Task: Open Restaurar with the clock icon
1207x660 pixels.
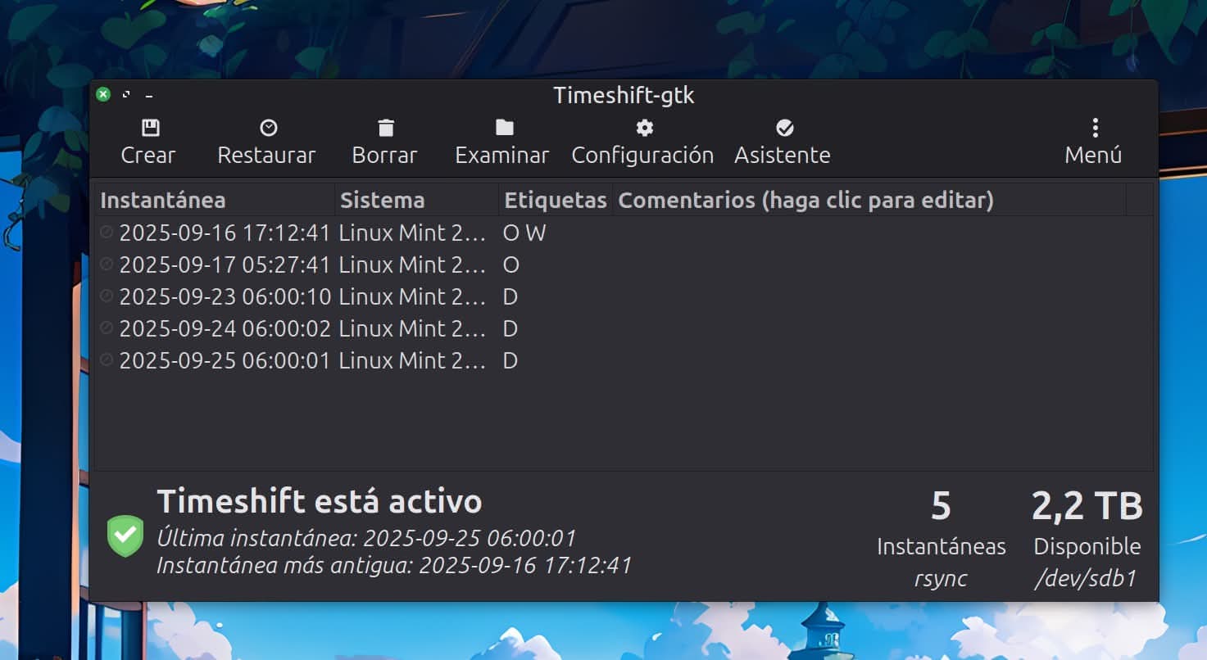Action: pyautogui.click(x=268, y=128)
